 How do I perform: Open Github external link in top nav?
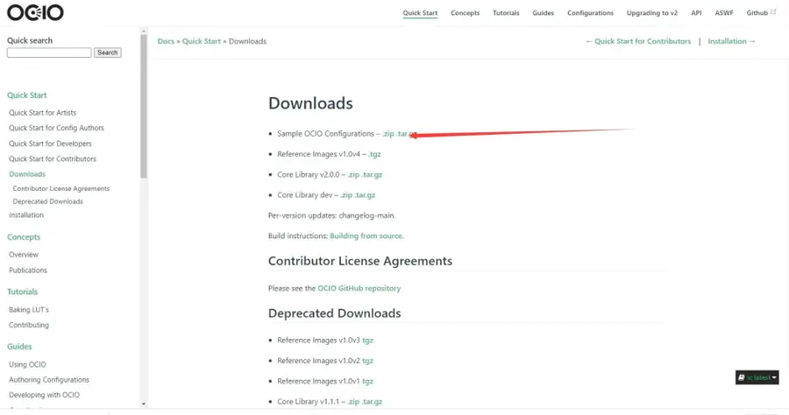(x=761, y=13)
